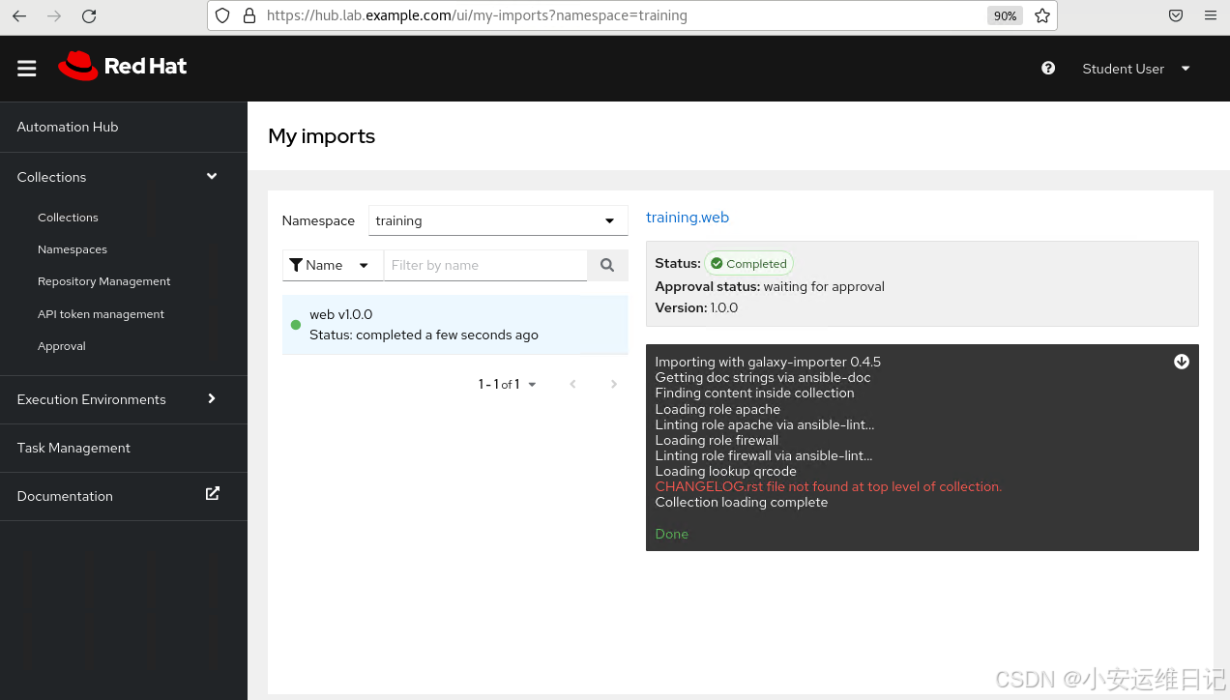The image size is (1230, 700).
Task: Click the Version: 1.0.0 text
Action: [x=696, y=307]
